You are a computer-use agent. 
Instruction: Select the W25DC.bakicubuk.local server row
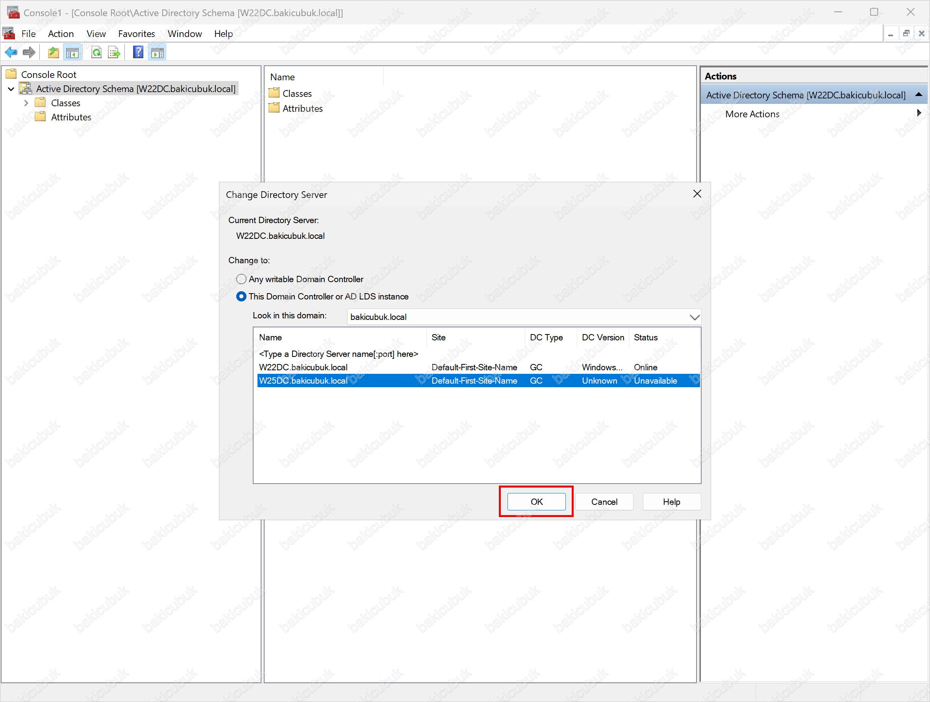[x=478, y=381]
